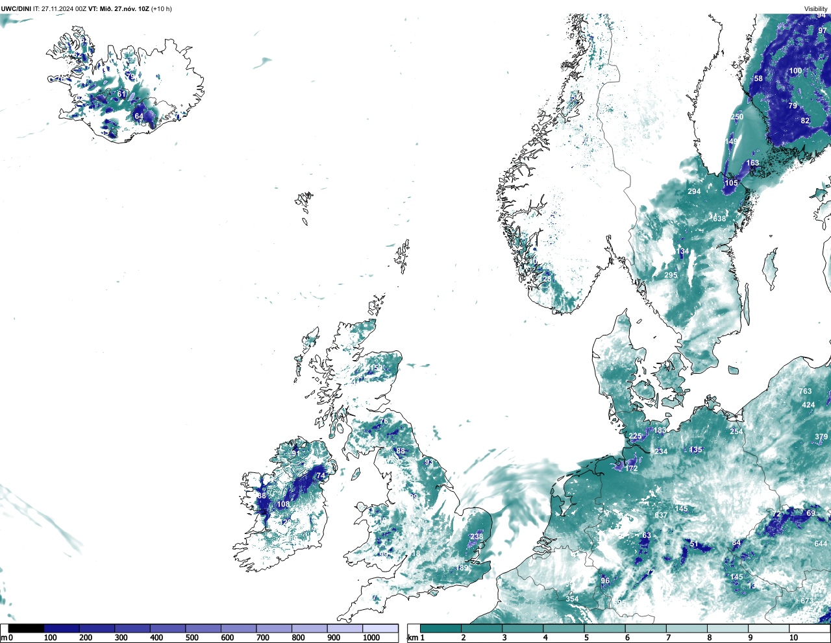Click the '61' value over Iceland
The height and width of the screenshot is (643, 831).
(x=121, y=94)
